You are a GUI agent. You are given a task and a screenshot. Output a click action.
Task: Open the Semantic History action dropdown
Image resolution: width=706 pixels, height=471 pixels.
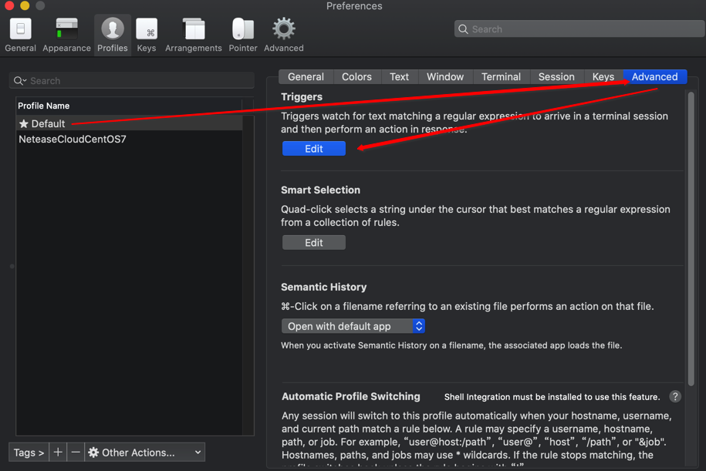pyautogui.click(x=353, y=326)
